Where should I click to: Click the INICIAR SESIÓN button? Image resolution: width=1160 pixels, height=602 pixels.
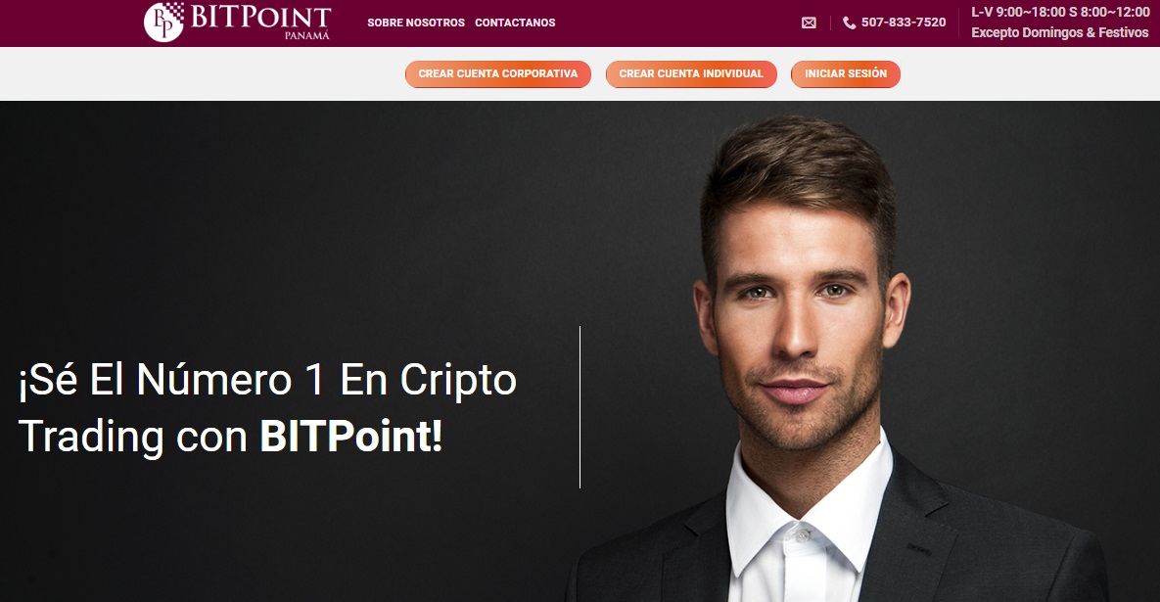point(846,74)
